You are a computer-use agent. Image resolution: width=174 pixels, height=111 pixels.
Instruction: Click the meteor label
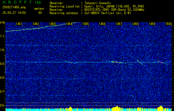click(39, 9)
